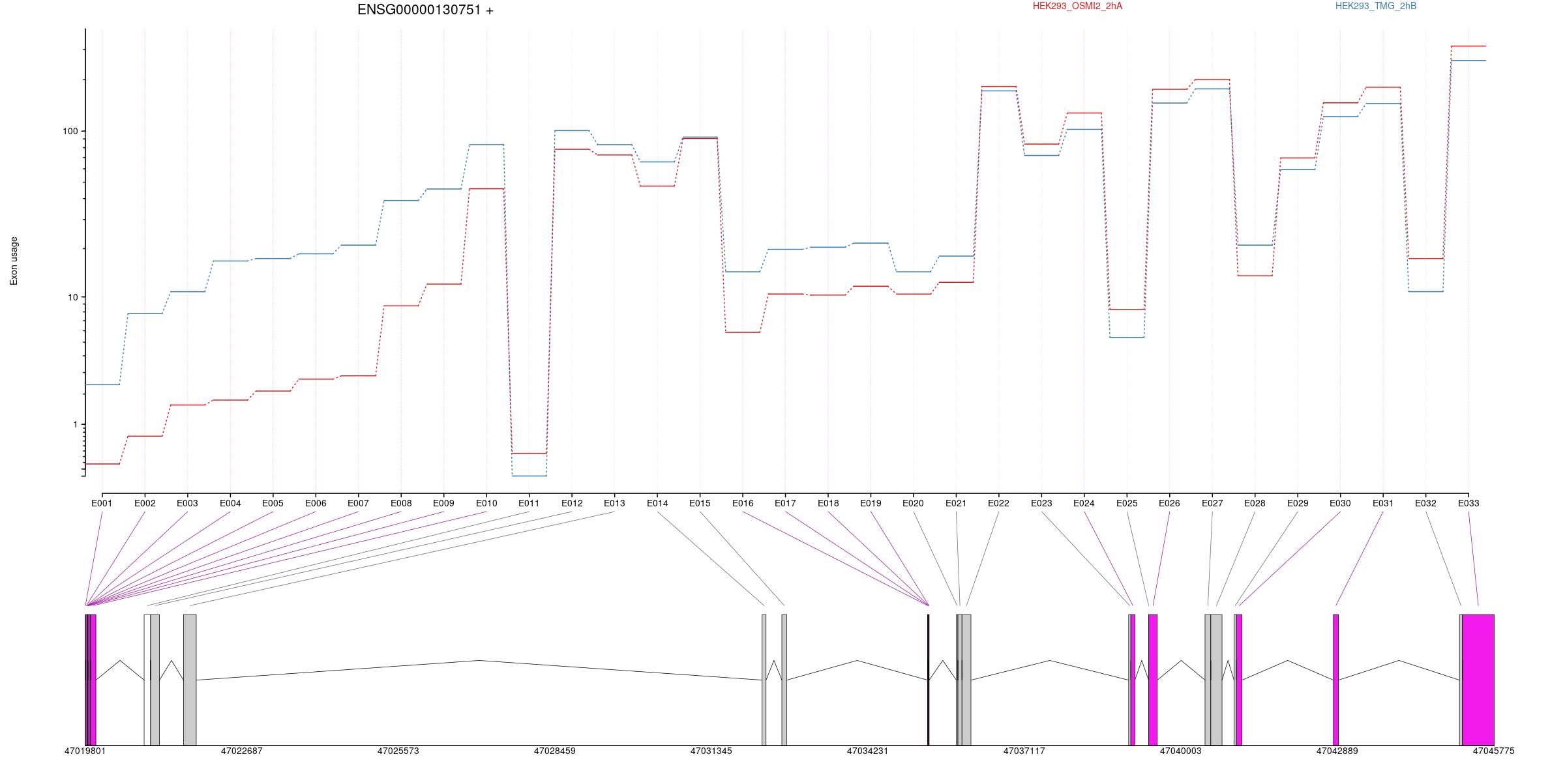Click exon label E012

(x=572, y=503)
